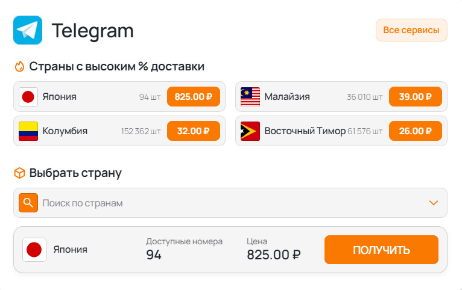This screenshot has height=290, width=462.
Task: Click the East Timor flag icon
Action: click(250, 131)
